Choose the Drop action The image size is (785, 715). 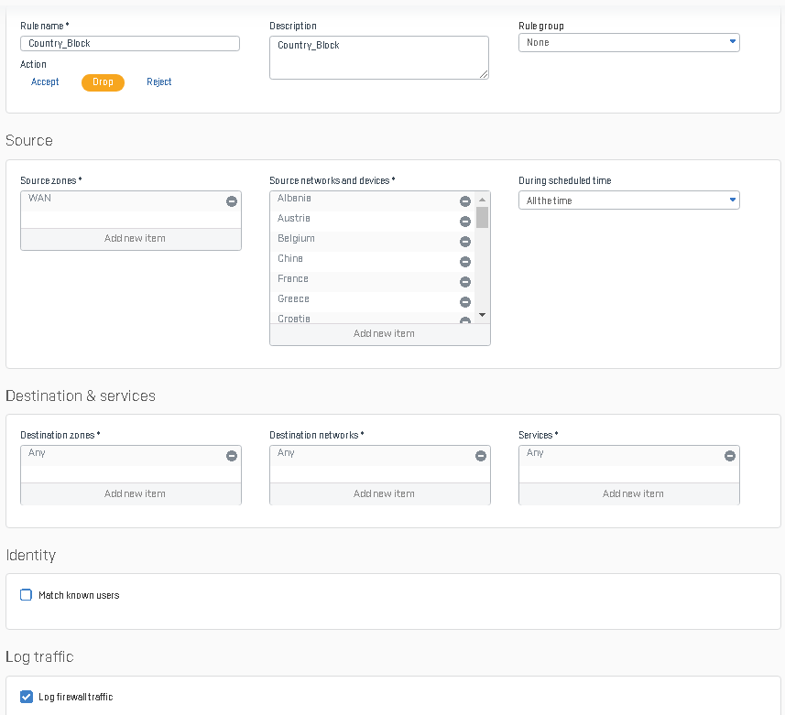point(103,82)
